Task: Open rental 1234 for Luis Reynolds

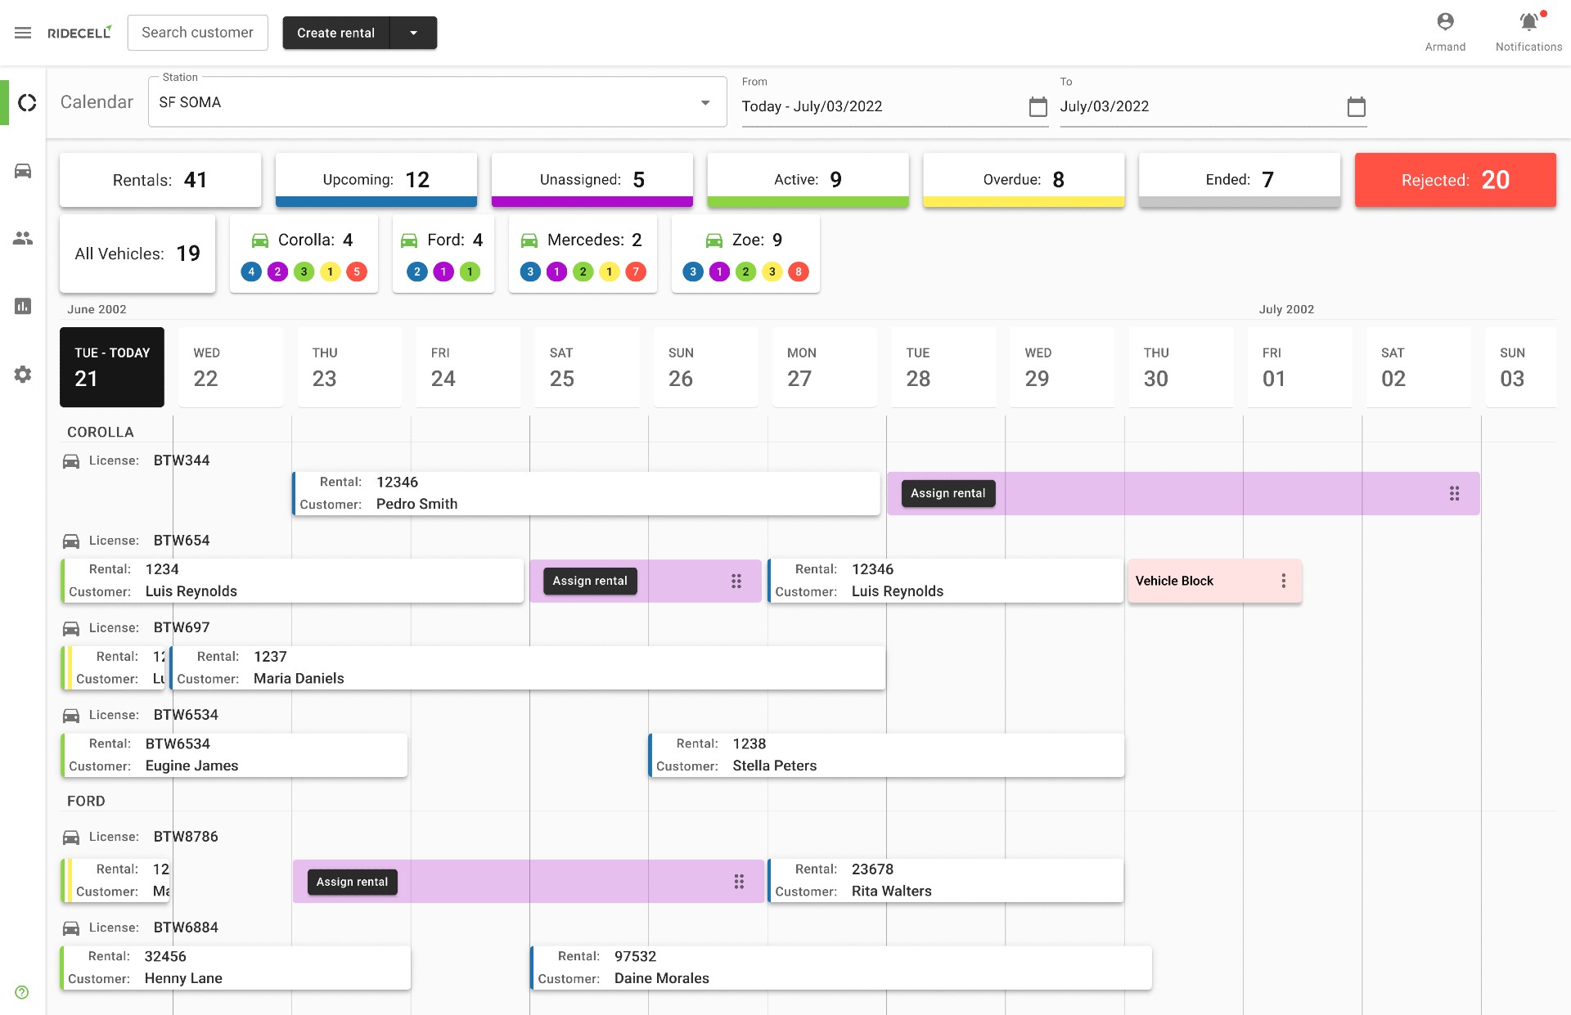Action: 292,581
